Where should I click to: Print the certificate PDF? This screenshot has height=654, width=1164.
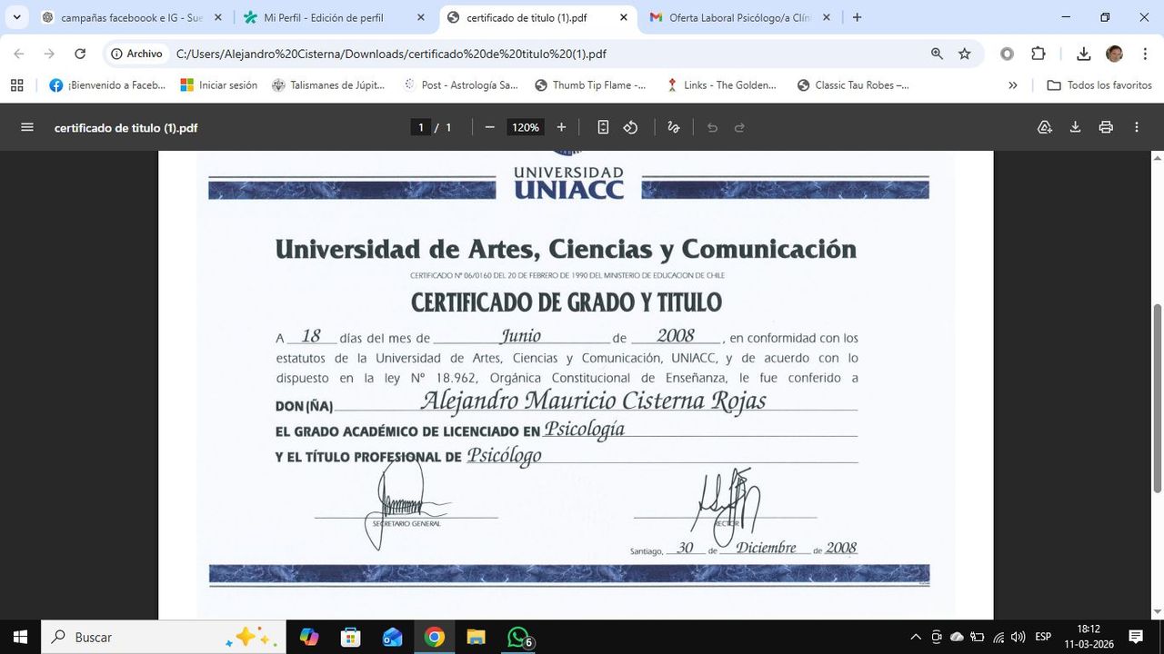(1106, 127)
